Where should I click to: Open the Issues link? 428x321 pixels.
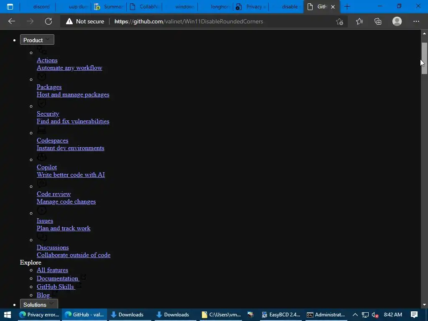[x=45, y=221]
